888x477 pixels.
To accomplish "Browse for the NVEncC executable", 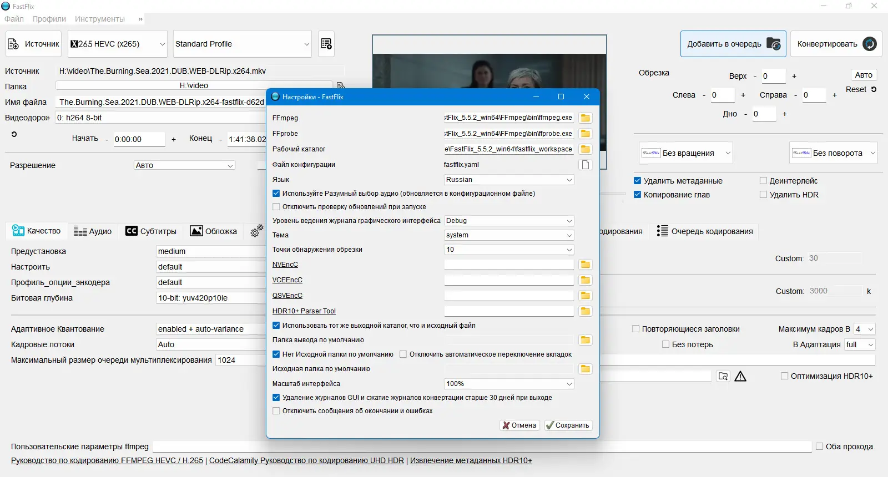I will click(585, 265).
